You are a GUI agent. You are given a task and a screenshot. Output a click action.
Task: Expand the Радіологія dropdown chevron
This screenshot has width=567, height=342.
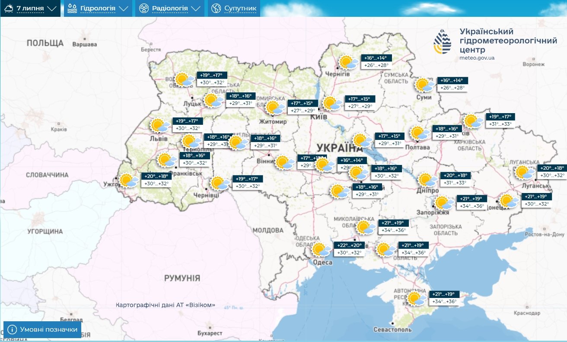(196, 9)
